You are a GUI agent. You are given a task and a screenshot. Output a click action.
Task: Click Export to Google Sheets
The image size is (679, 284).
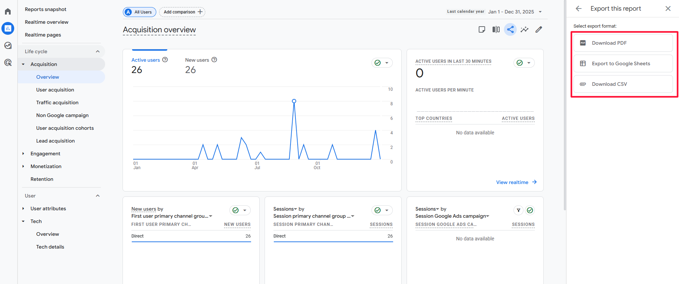(x=623, y=63)
